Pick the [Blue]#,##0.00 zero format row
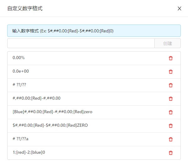 click(94, 112)
